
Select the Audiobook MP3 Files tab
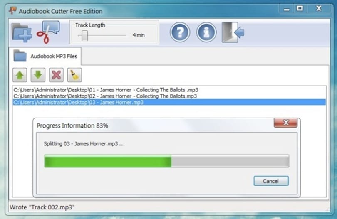(45, 56)
